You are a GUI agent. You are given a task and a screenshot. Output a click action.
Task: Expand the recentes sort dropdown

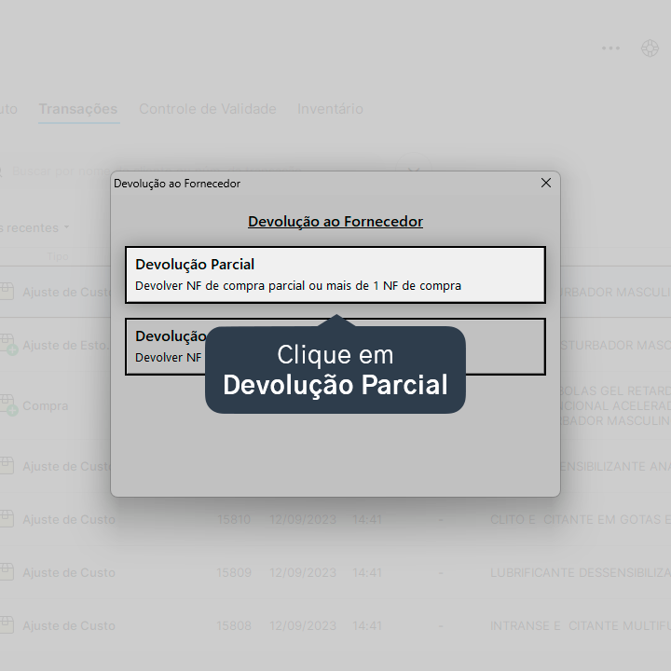pos(34,227)
